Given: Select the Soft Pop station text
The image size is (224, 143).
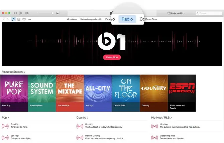Looking at the screenshot, I should tap(15, 136).
